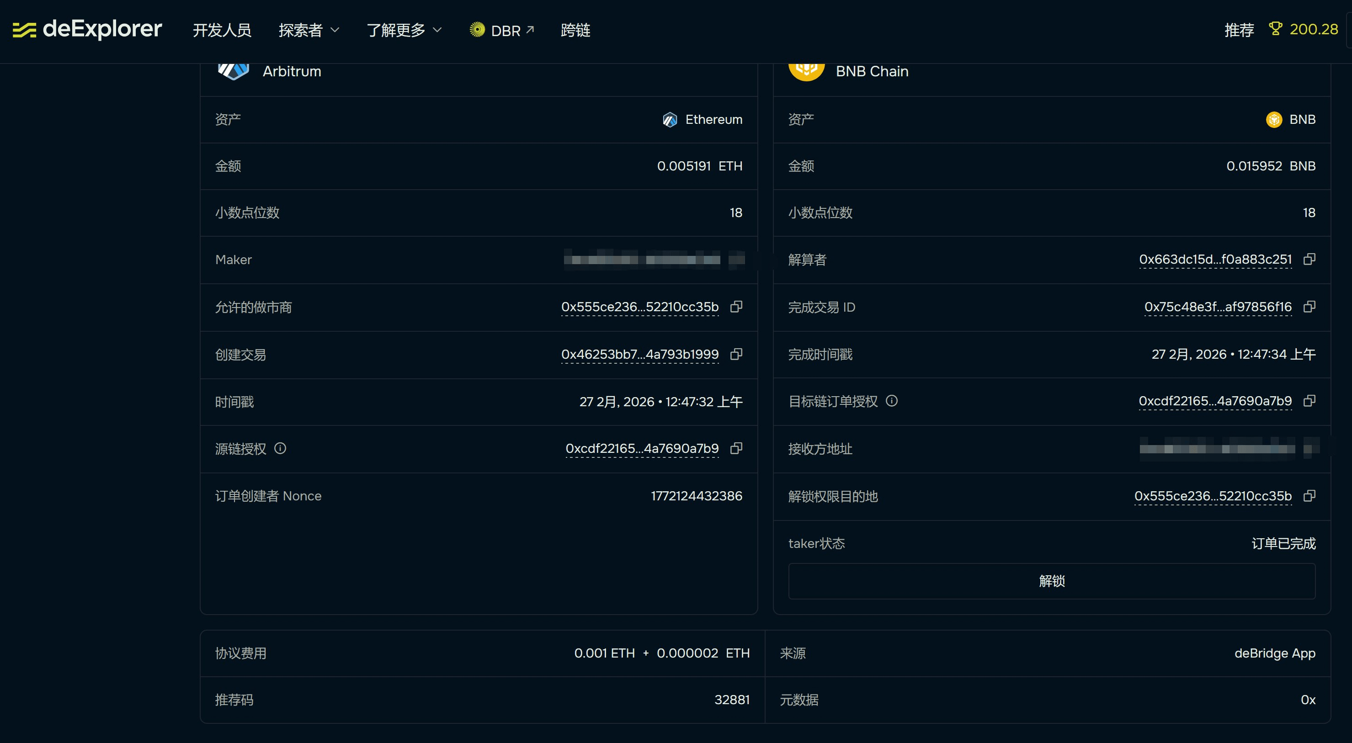Copy the 解算者 address
Image resolution: width=1352 pixels, height=743 pixels.
click(1309, 259)
